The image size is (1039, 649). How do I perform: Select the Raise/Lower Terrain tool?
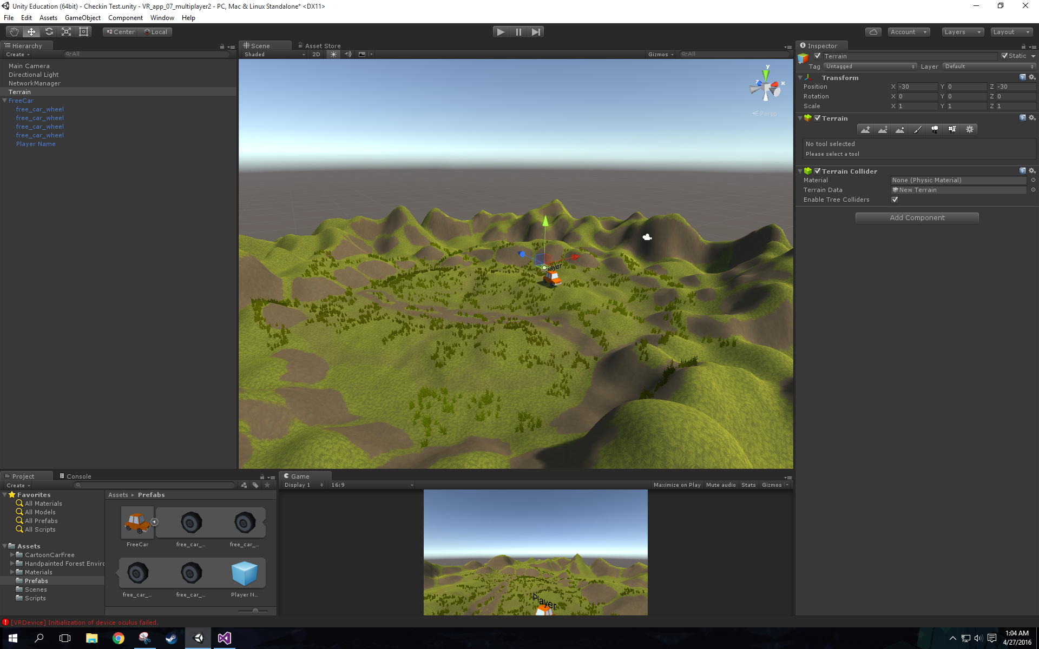[x=865, y=129]
